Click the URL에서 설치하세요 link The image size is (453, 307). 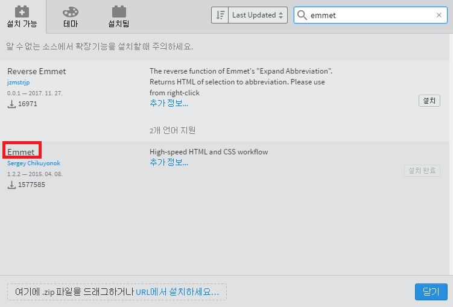(x=177, y=292)
